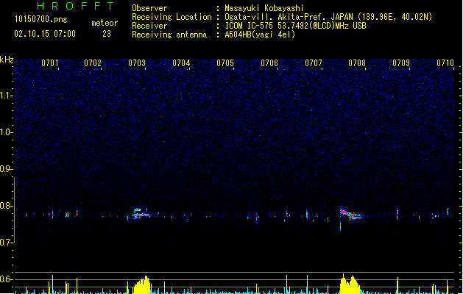
Task: Click the 0705 time marker
Action: pyautogui.click(x=225, y=63)
